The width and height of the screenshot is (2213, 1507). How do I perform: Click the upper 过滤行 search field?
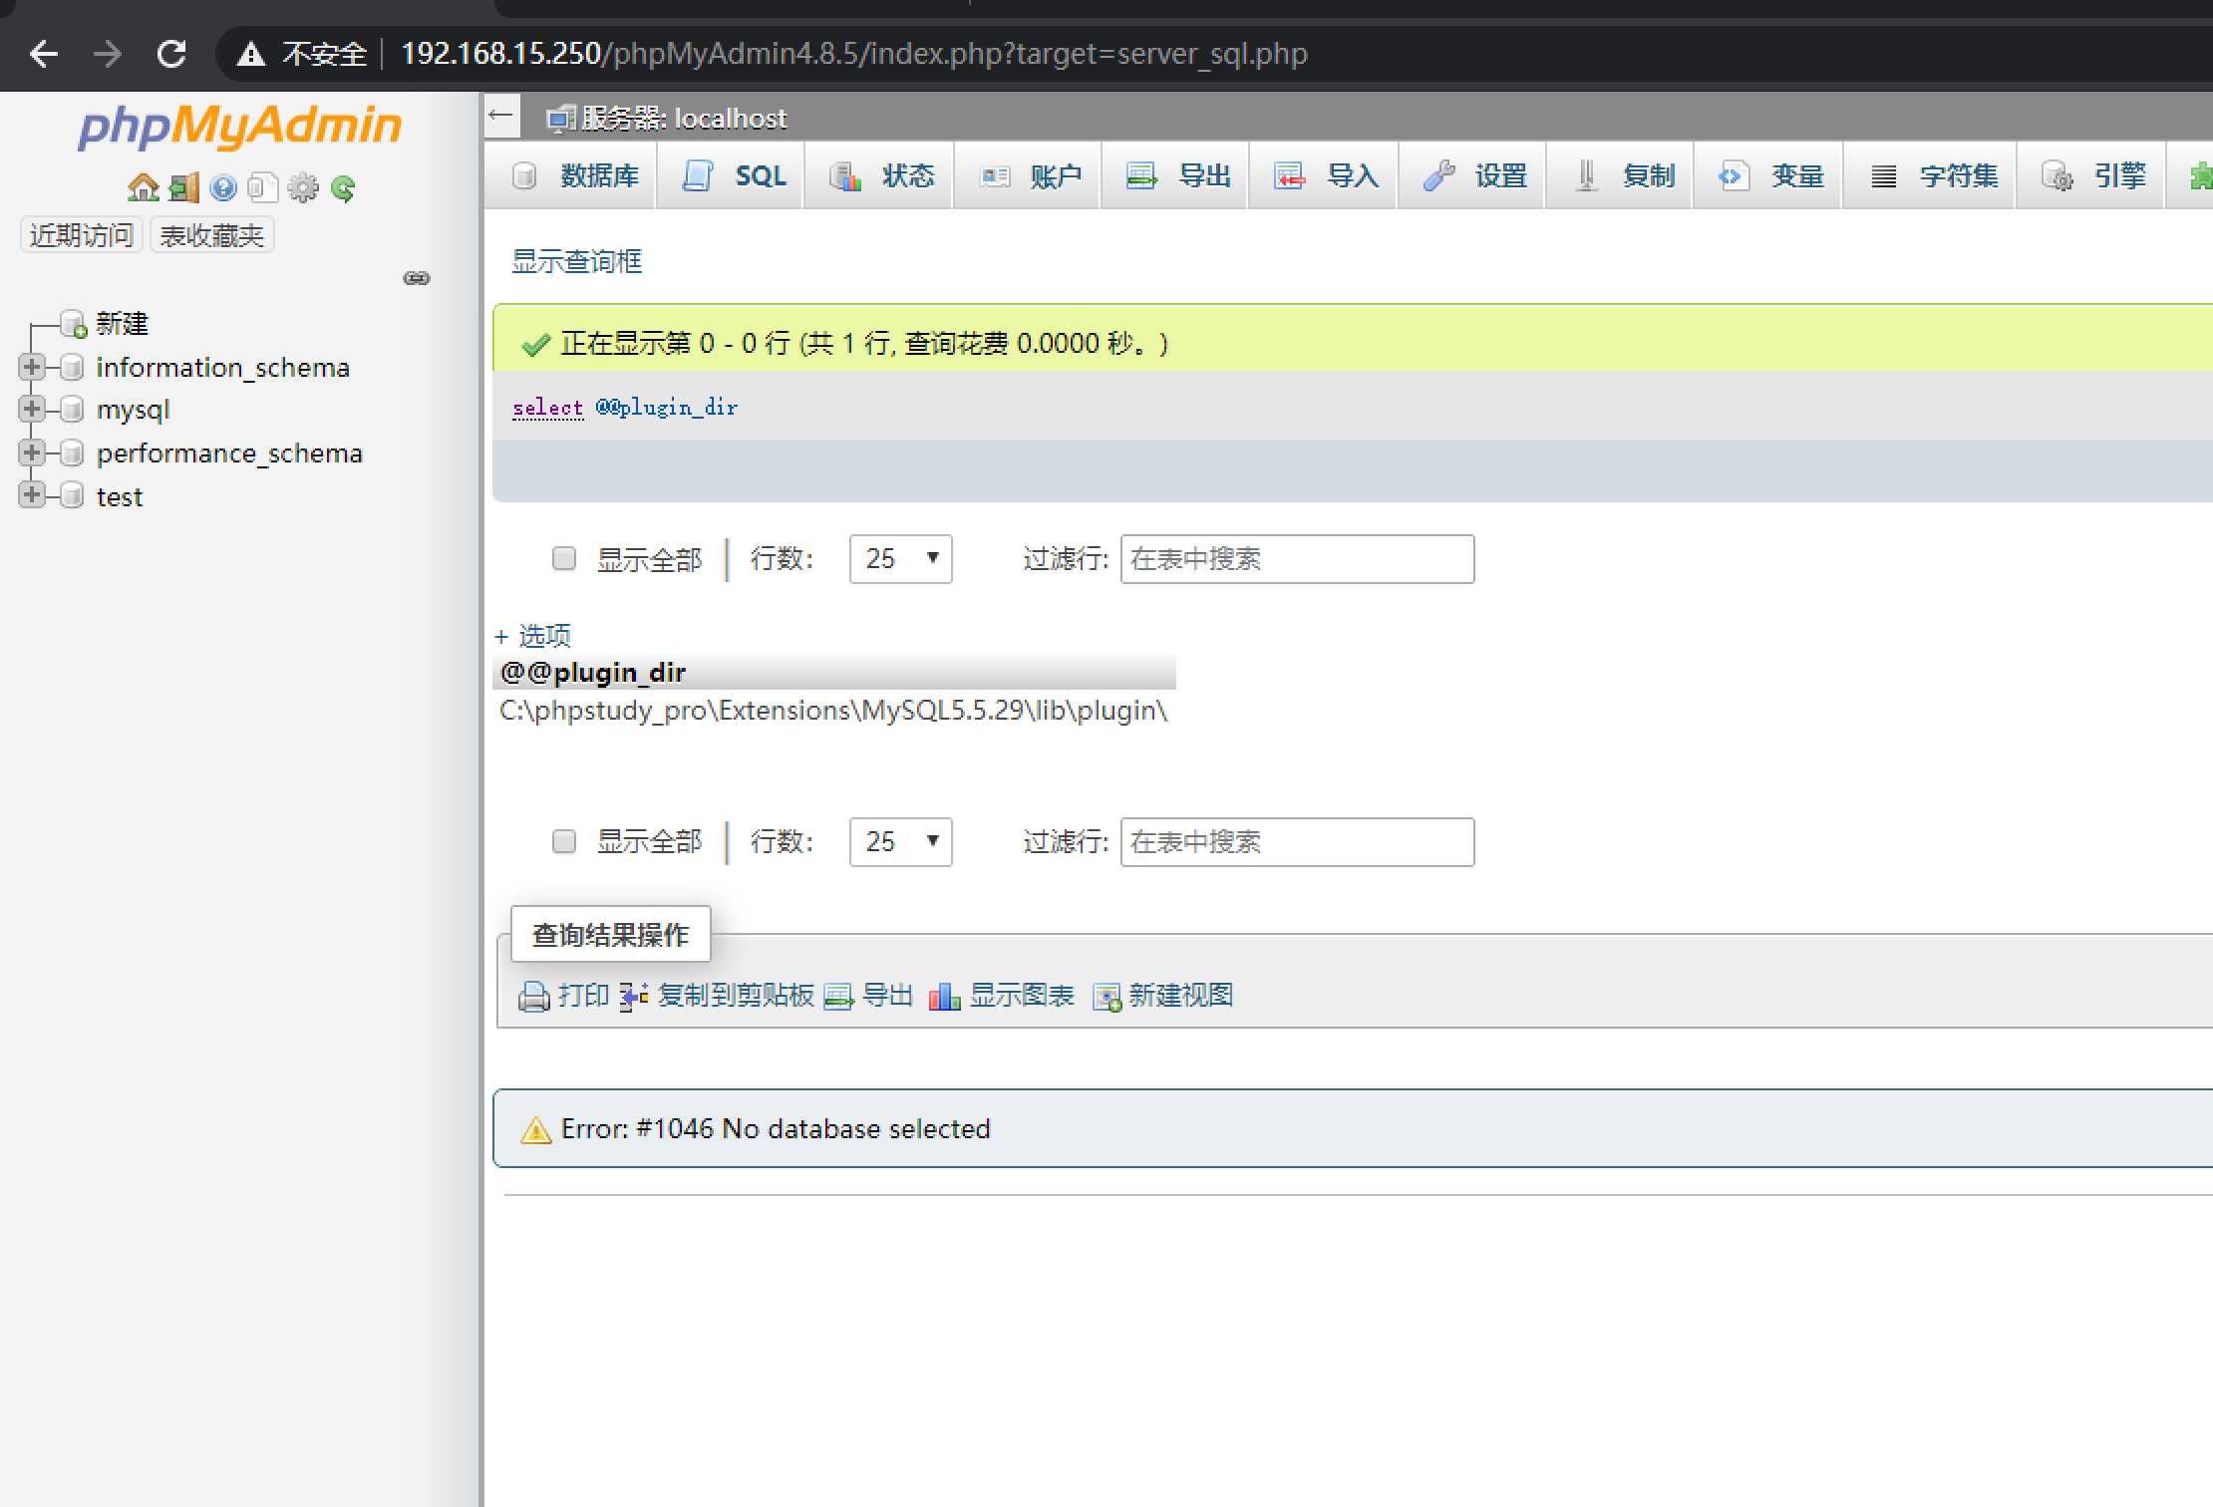click(1297, 559)
